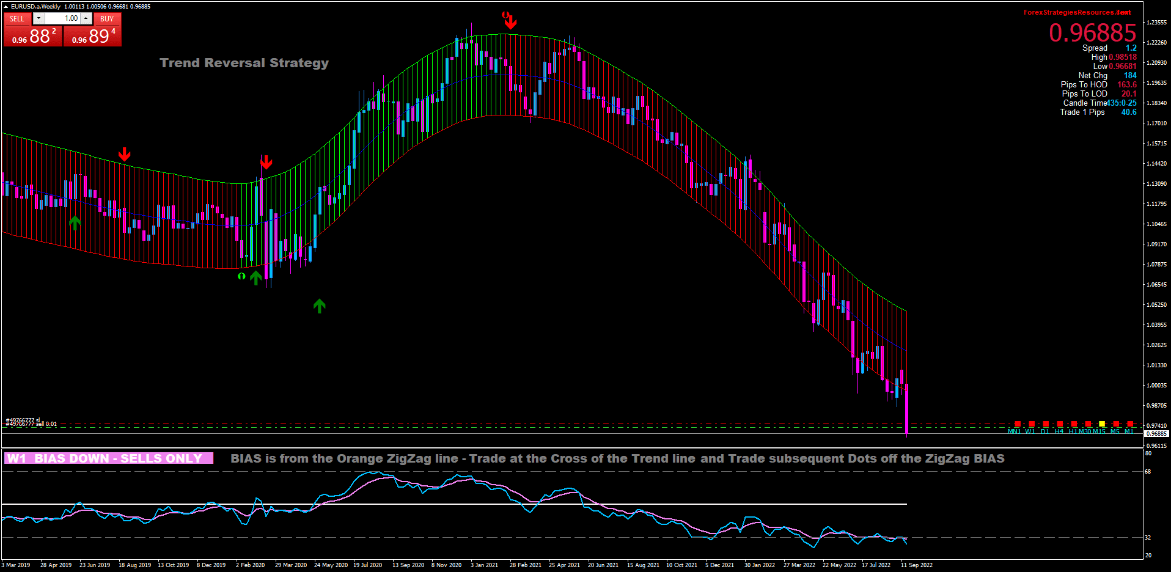Click the 3 Jan 2021 date label
The width and height of the screenshot is (1171, 572).
coord(484,565)
